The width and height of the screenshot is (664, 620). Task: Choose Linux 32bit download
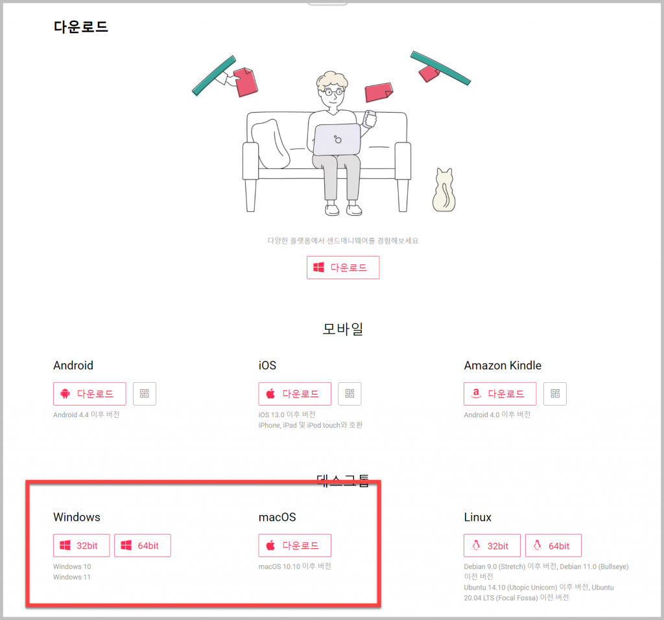coord(492,545)
